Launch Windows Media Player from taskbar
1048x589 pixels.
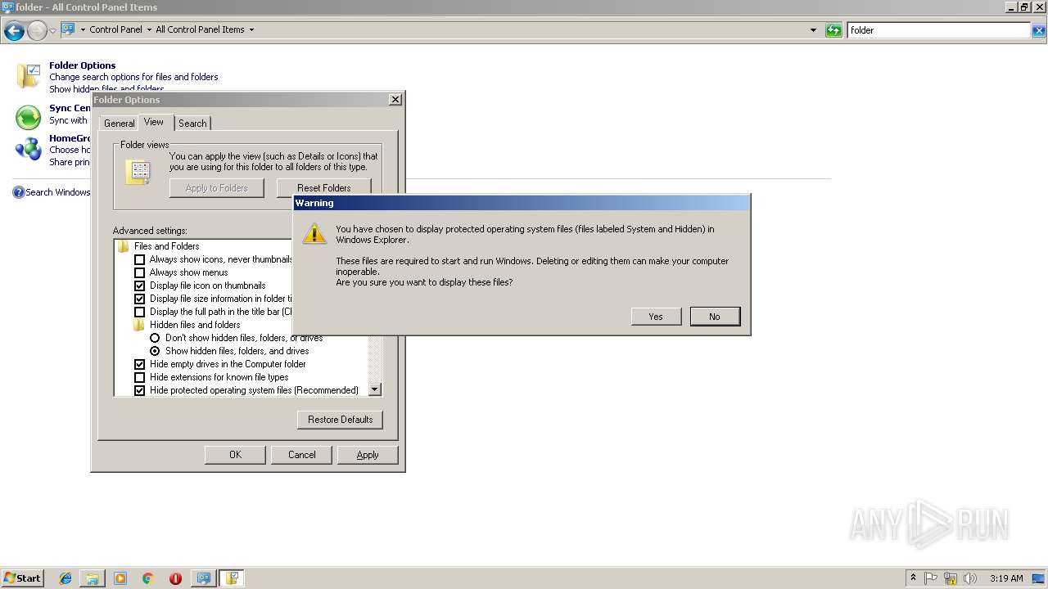[120, 578]
